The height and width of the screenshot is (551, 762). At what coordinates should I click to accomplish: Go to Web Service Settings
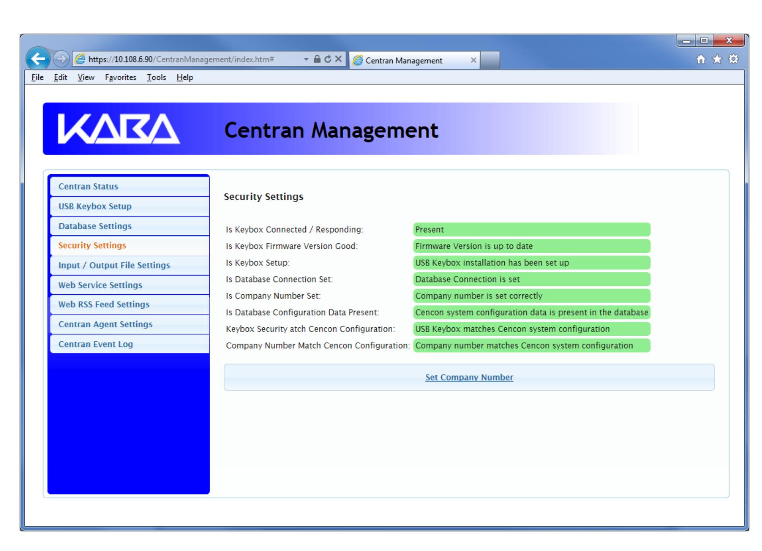tap(129, 285)
